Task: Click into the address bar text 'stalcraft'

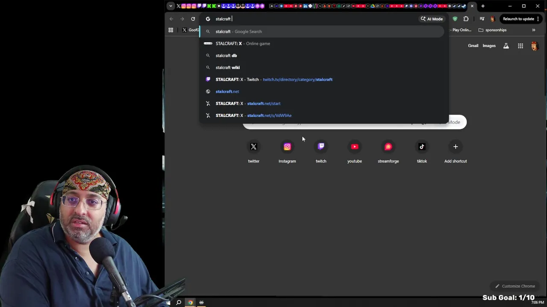Action: (x=223, y=19)
